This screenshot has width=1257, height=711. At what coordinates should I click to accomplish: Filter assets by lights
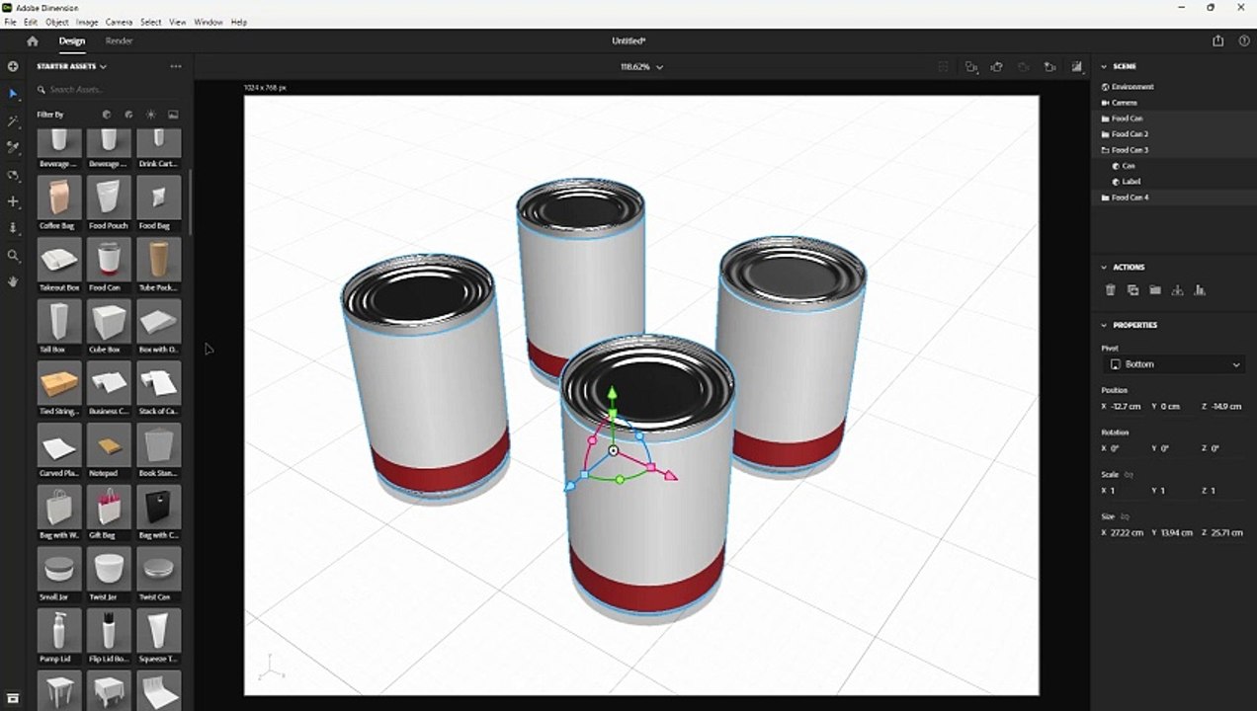(x=151, y=115)
